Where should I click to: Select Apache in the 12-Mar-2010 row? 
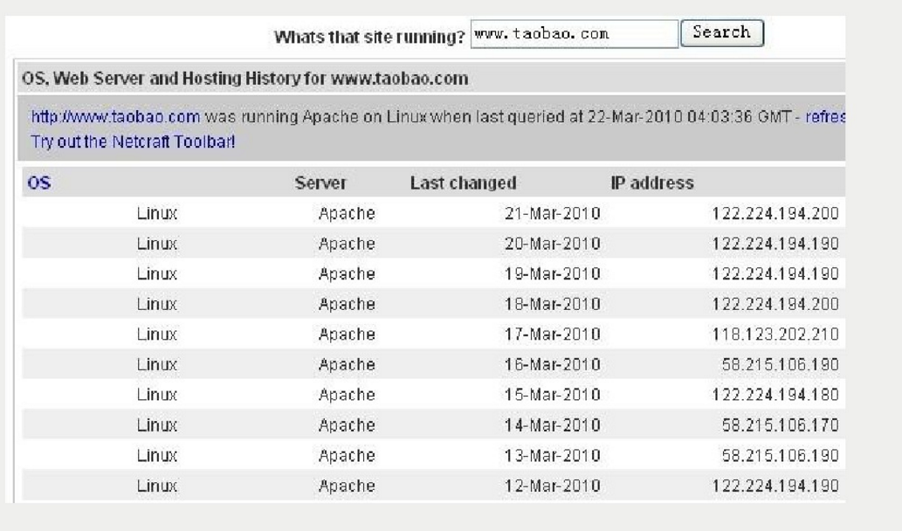click(x=347, y=486)
